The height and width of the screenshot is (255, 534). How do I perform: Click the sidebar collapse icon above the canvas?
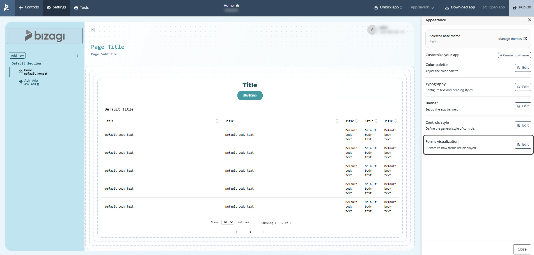click(93, 29)
